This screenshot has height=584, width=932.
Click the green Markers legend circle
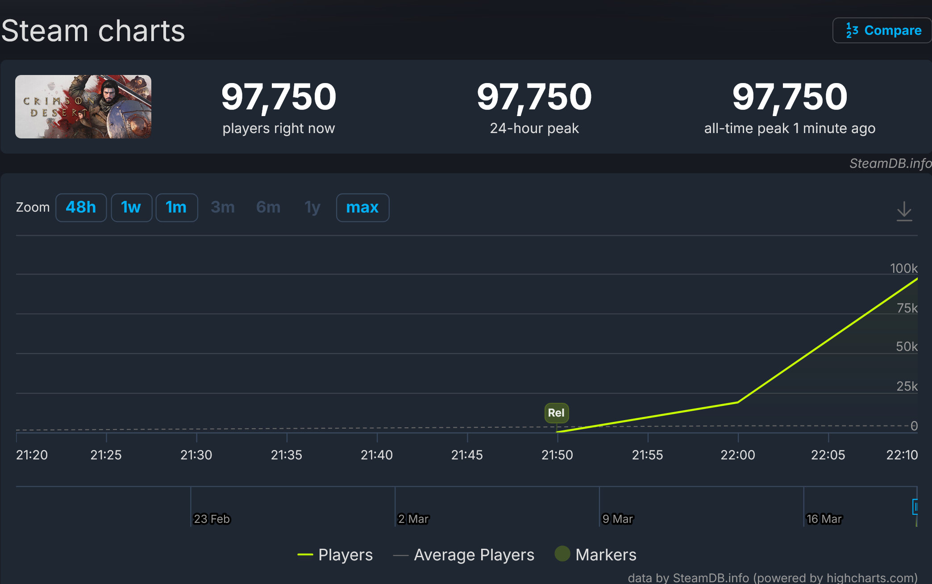click(562, 554)
